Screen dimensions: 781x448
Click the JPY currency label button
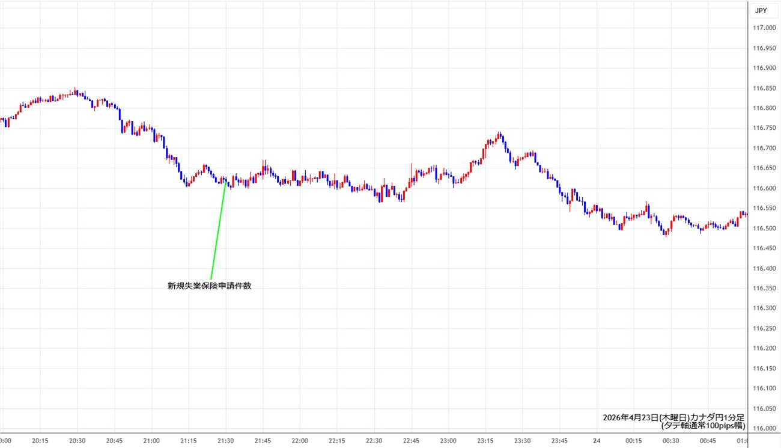coord(761,10)
